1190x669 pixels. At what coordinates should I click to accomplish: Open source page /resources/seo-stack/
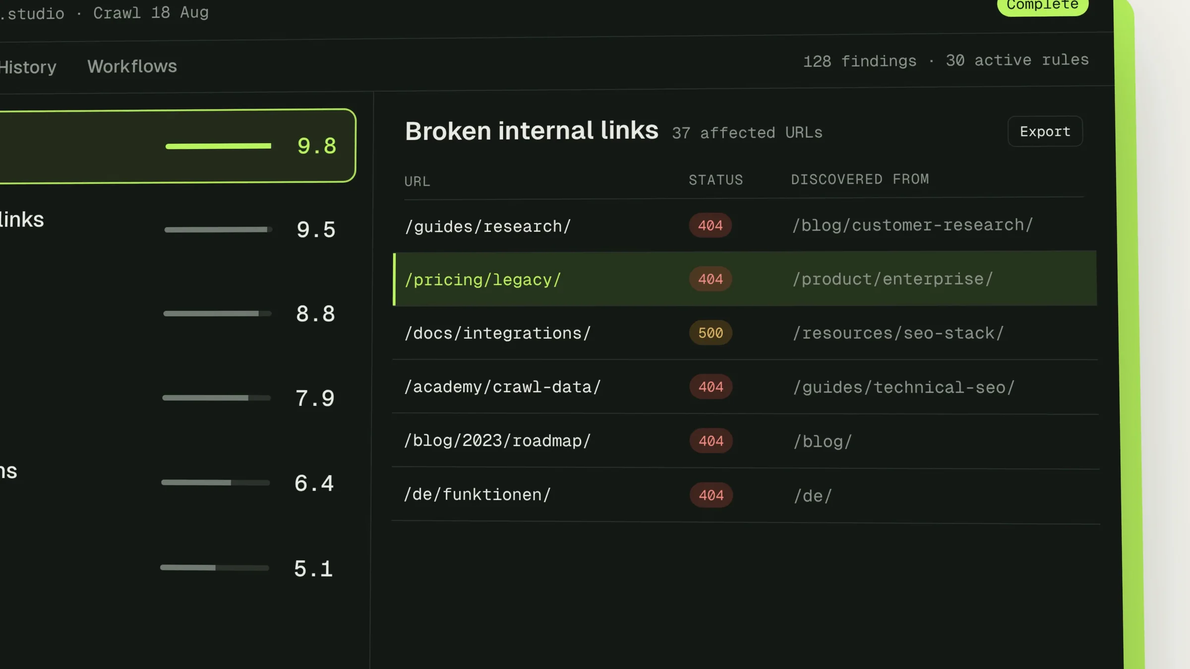tap(898, 333)
